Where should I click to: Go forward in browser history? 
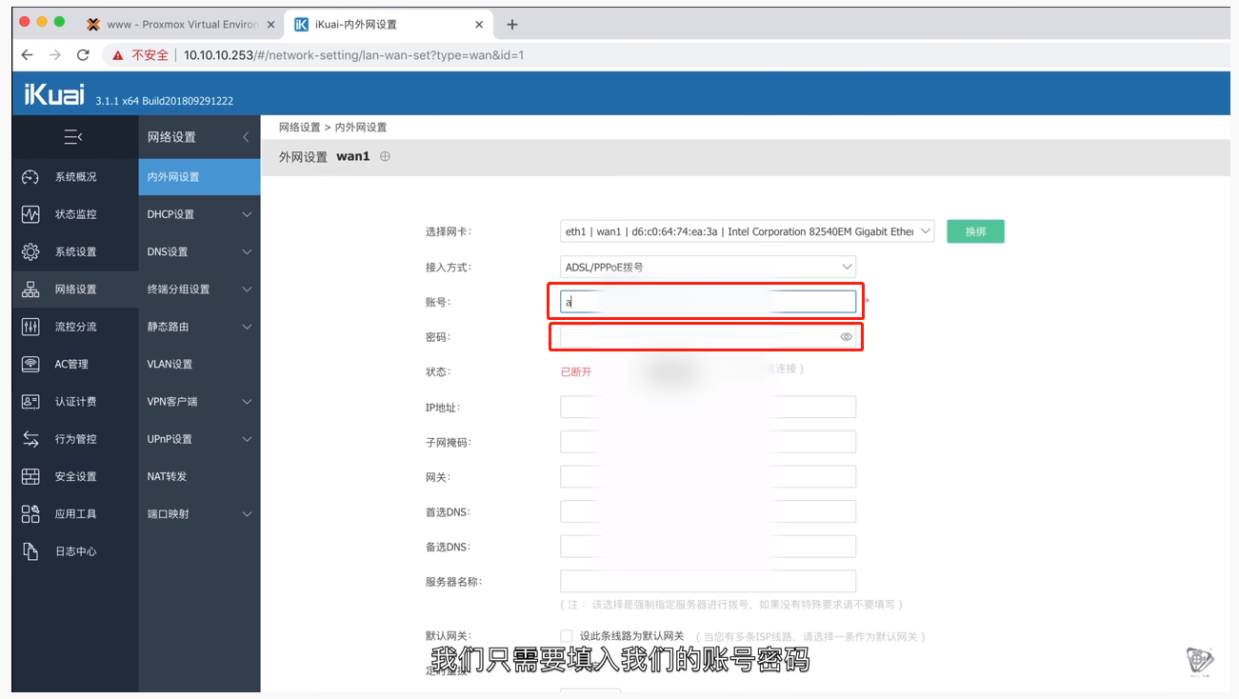tap(54, 55)
